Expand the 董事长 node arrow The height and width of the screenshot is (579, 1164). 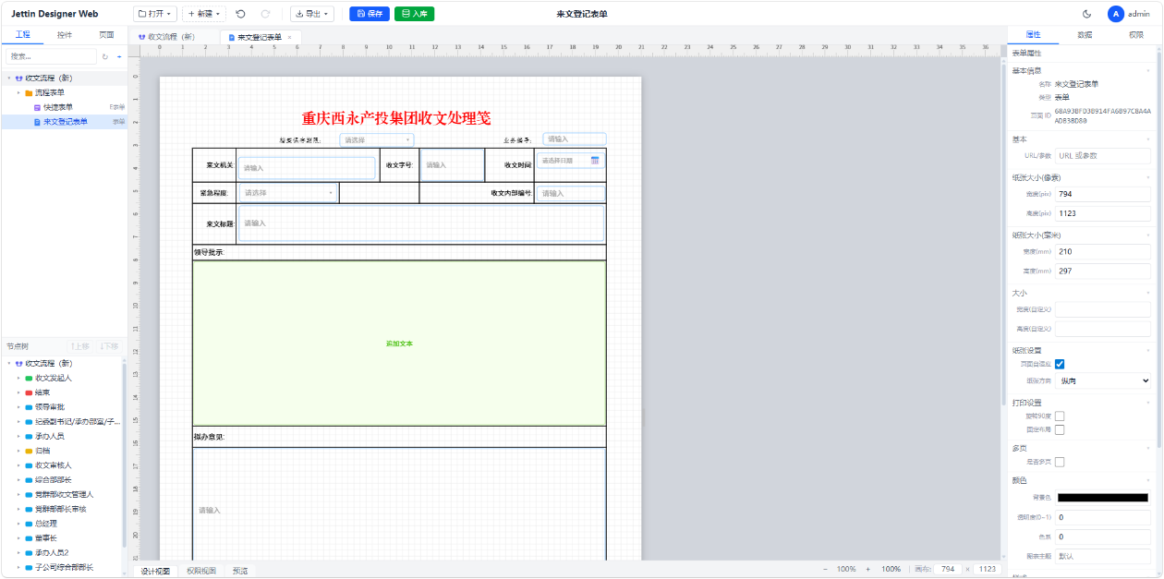(18, 538)
